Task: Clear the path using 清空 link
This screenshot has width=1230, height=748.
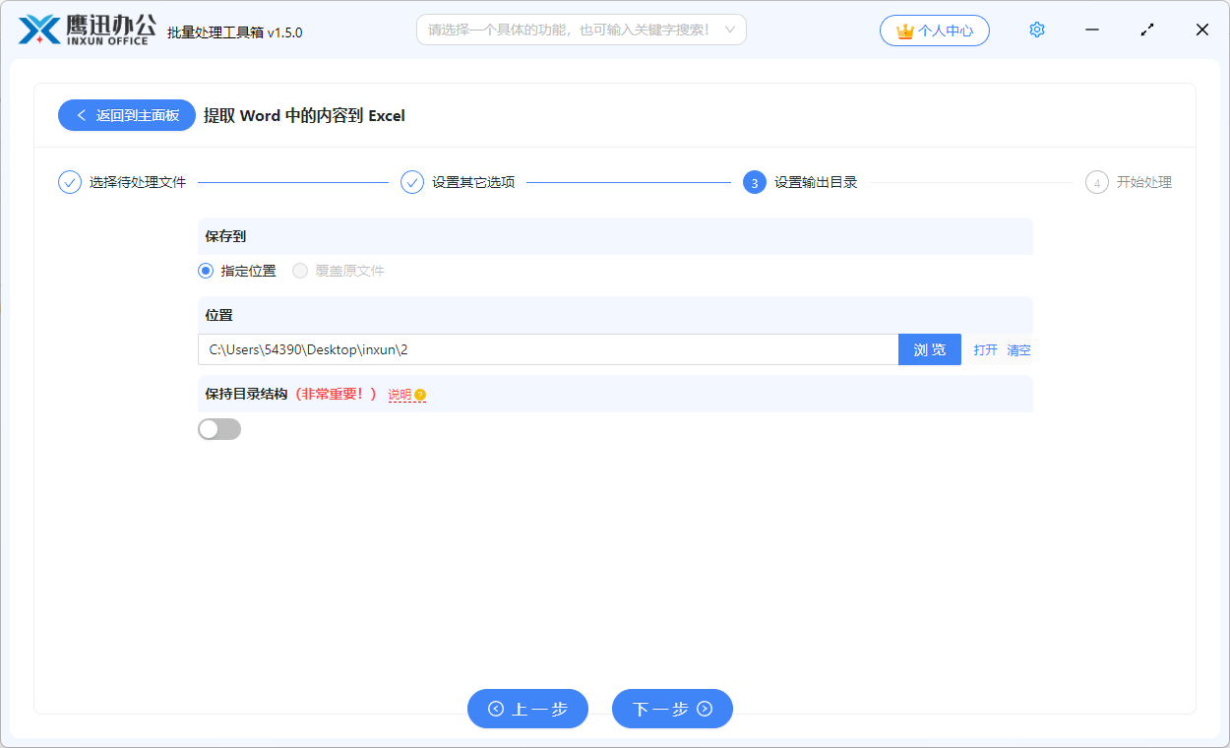Action: 1018,349
